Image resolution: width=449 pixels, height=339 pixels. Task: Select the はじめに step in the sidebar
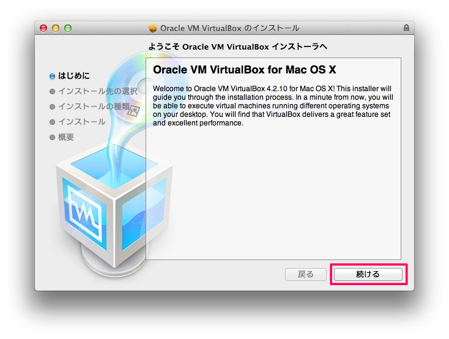74,76
